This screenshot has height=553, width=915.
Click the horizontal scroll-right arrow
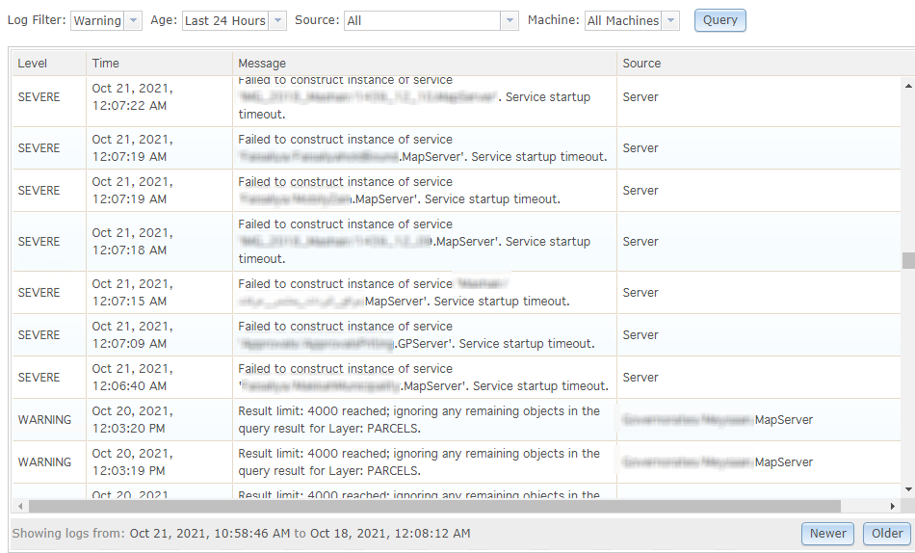tap(893, 506)
